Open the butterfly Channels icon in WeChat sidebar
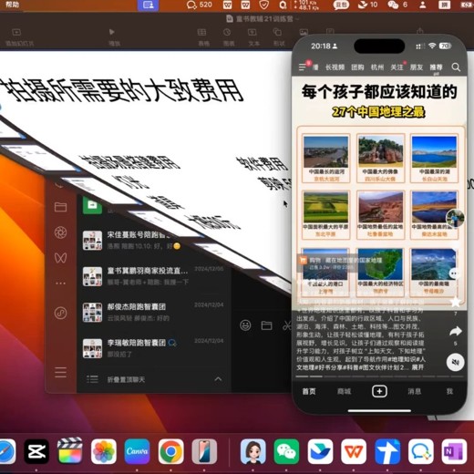The width and height of the screenshot is (474, 474). [60, 258]
